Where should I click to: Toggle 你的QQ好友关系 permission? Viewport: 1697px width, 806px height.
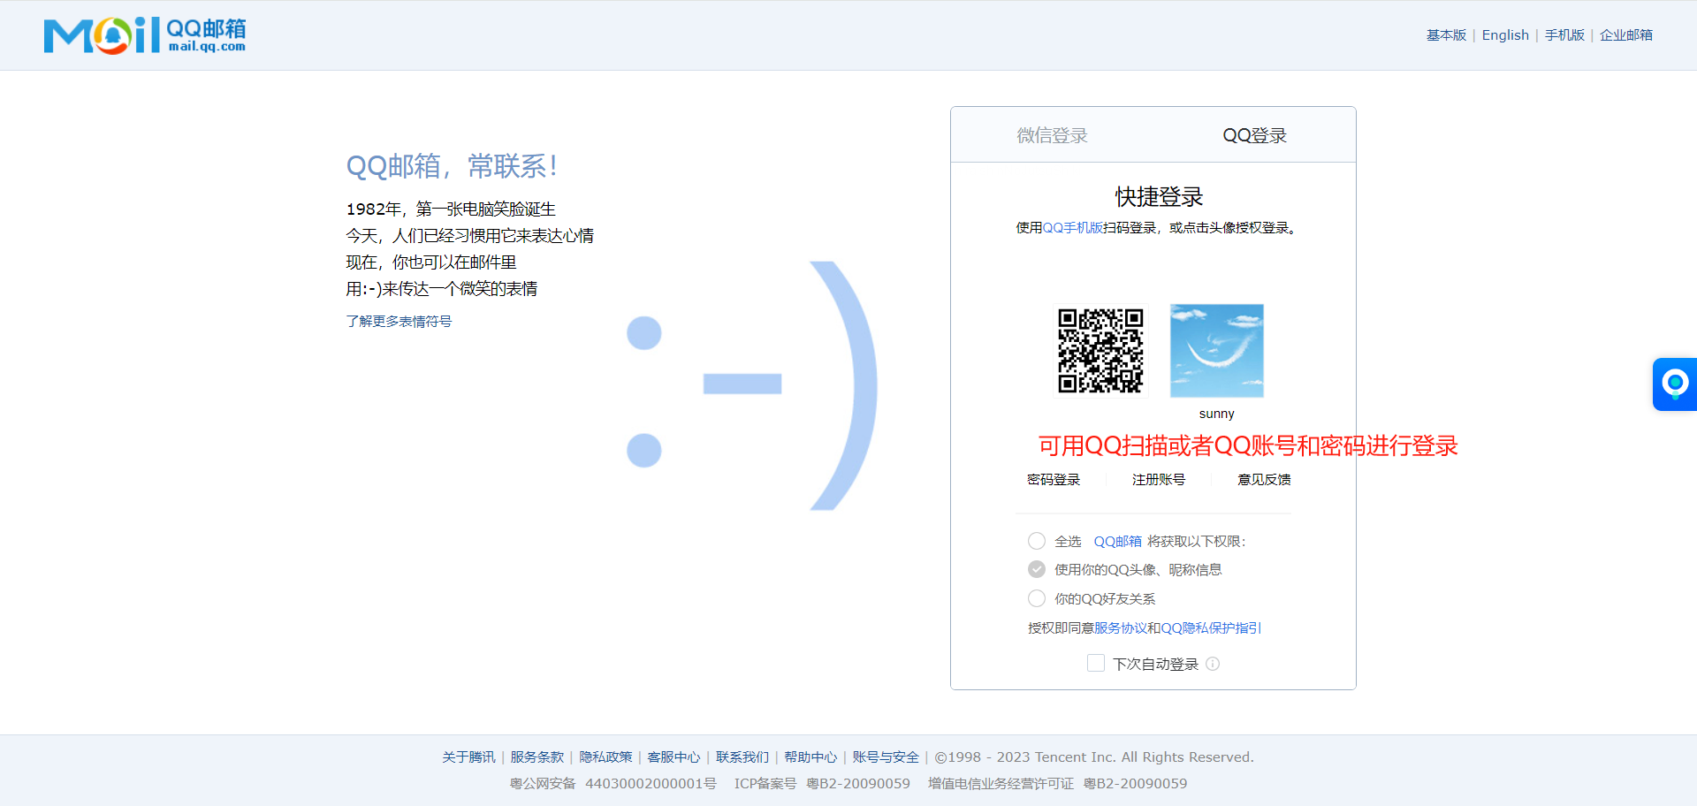1037,598
